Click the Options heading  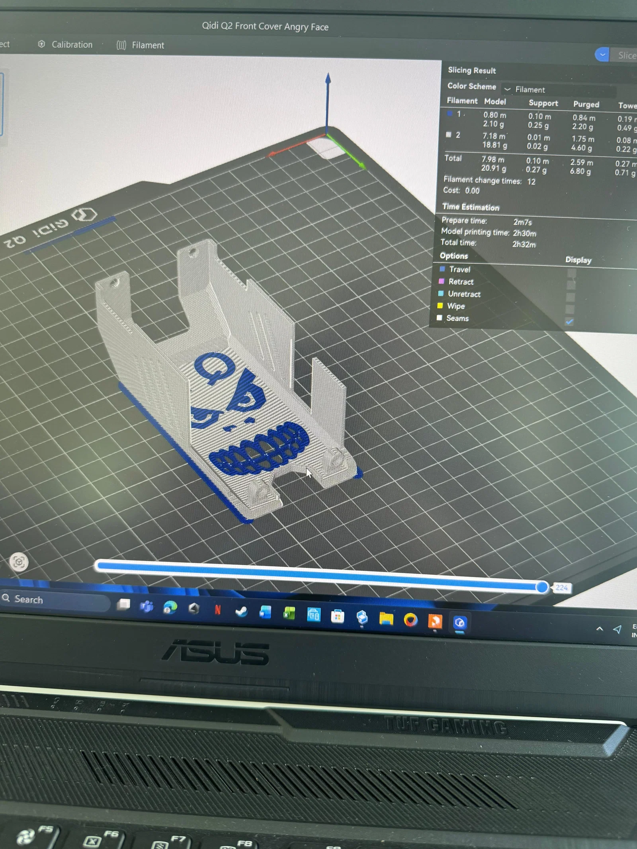pos(454,256)
